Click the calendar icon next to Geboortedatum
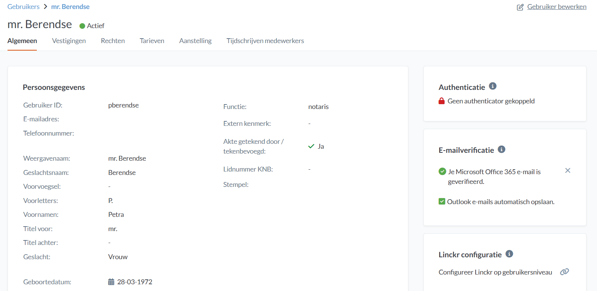The width and height of the screenshot is (597, 291). tap(111, 282)
